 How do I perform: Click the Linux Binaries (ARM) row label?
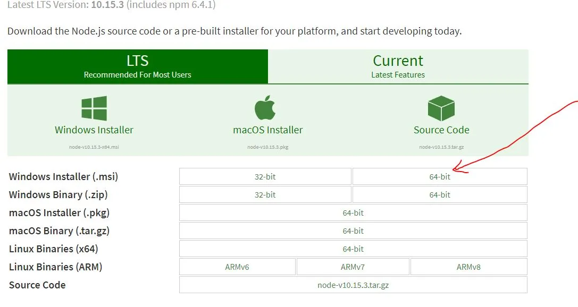[x=55, y=267]
